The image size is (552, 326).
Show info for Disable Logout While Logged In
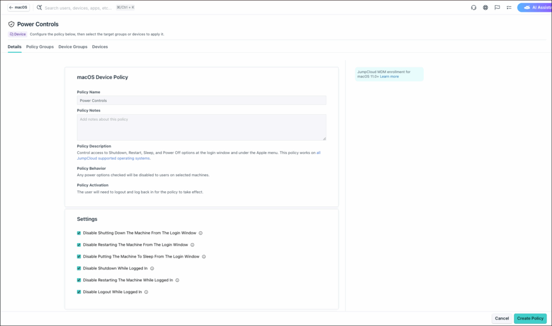tap(146, 292)
